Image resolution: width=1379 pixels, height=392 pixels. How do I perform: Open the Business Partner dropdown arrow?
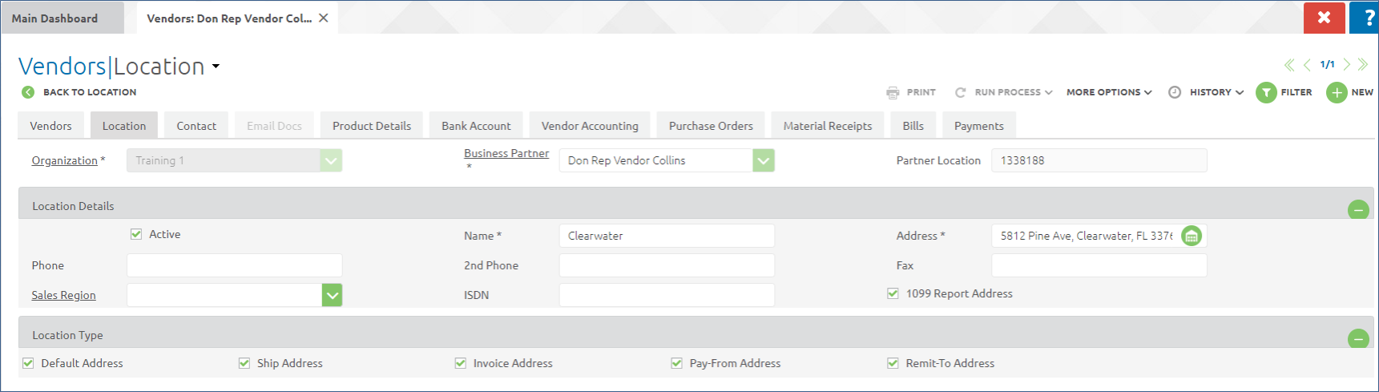[x=764, y=160]
